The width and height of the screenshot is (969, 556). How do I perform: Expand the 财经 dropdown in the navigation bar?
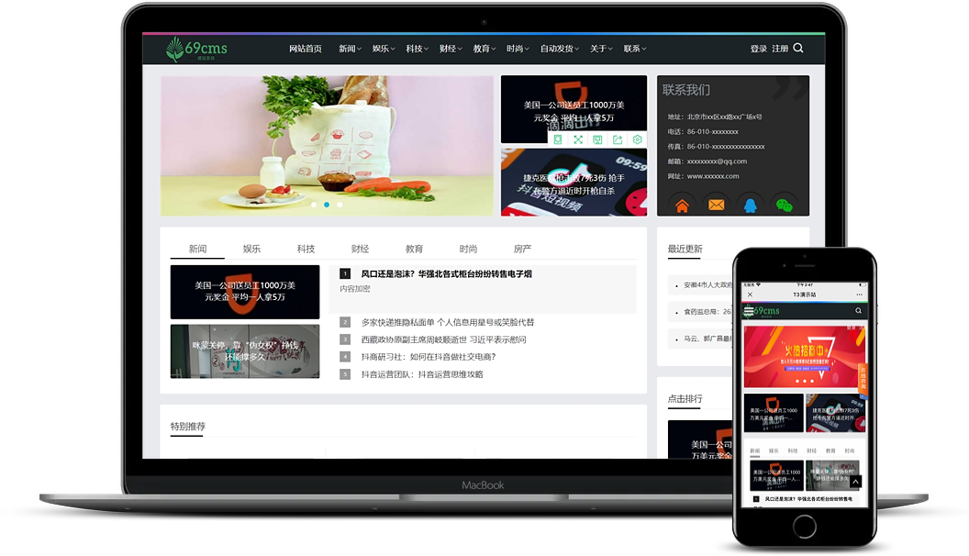coord(451,49)
